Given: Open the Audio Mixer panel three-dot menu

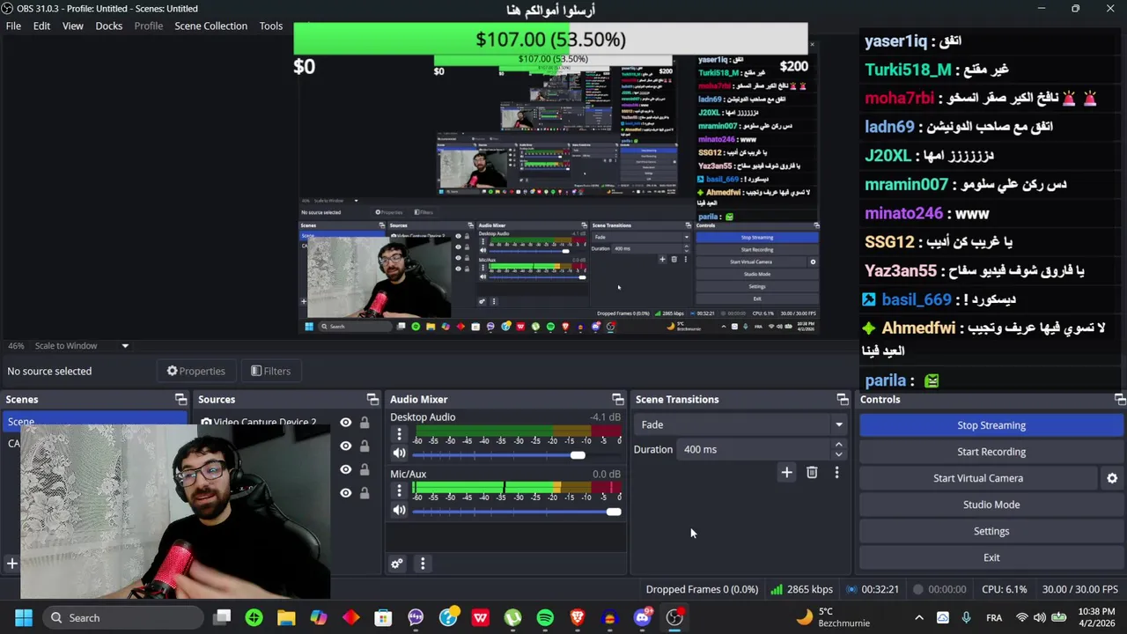Looking at the screenshot, I should (x=423, y=564).
